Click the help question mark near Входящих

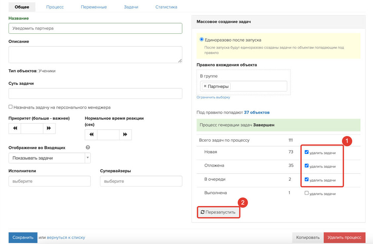88,147
